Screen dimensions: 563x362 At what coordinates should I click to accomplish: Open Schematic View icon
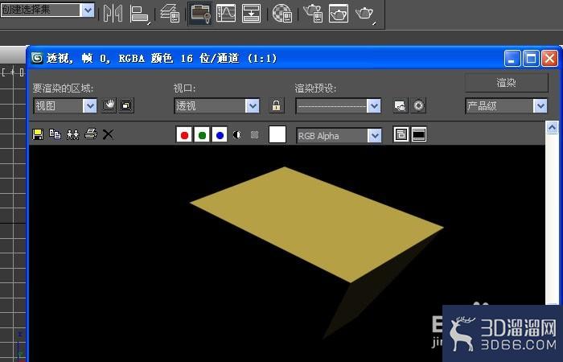coord(251,14)
